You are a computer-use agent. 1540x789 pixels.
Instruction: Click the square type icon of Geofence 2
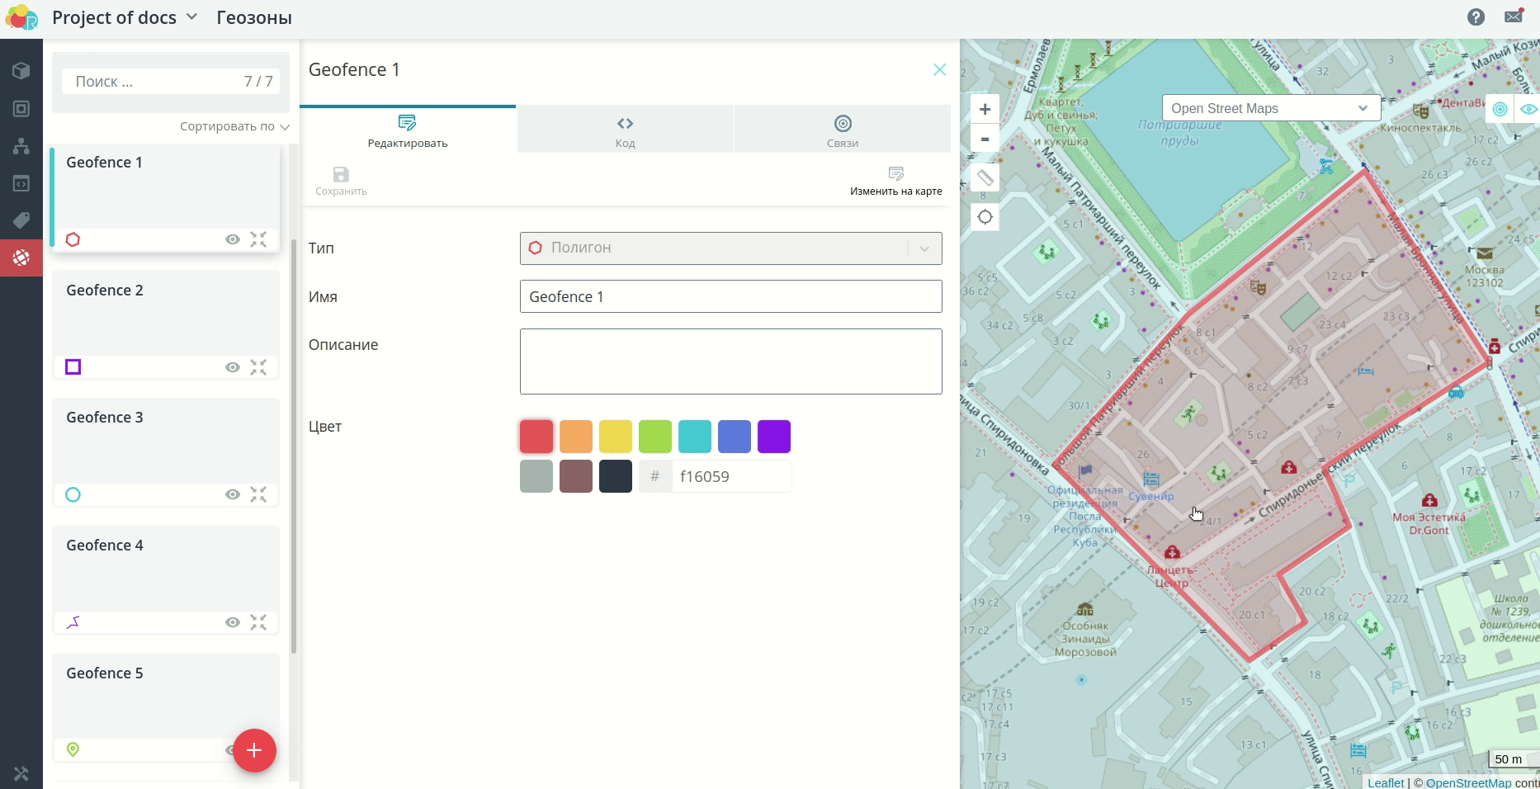pyautogui.click(x=73, y=367)
